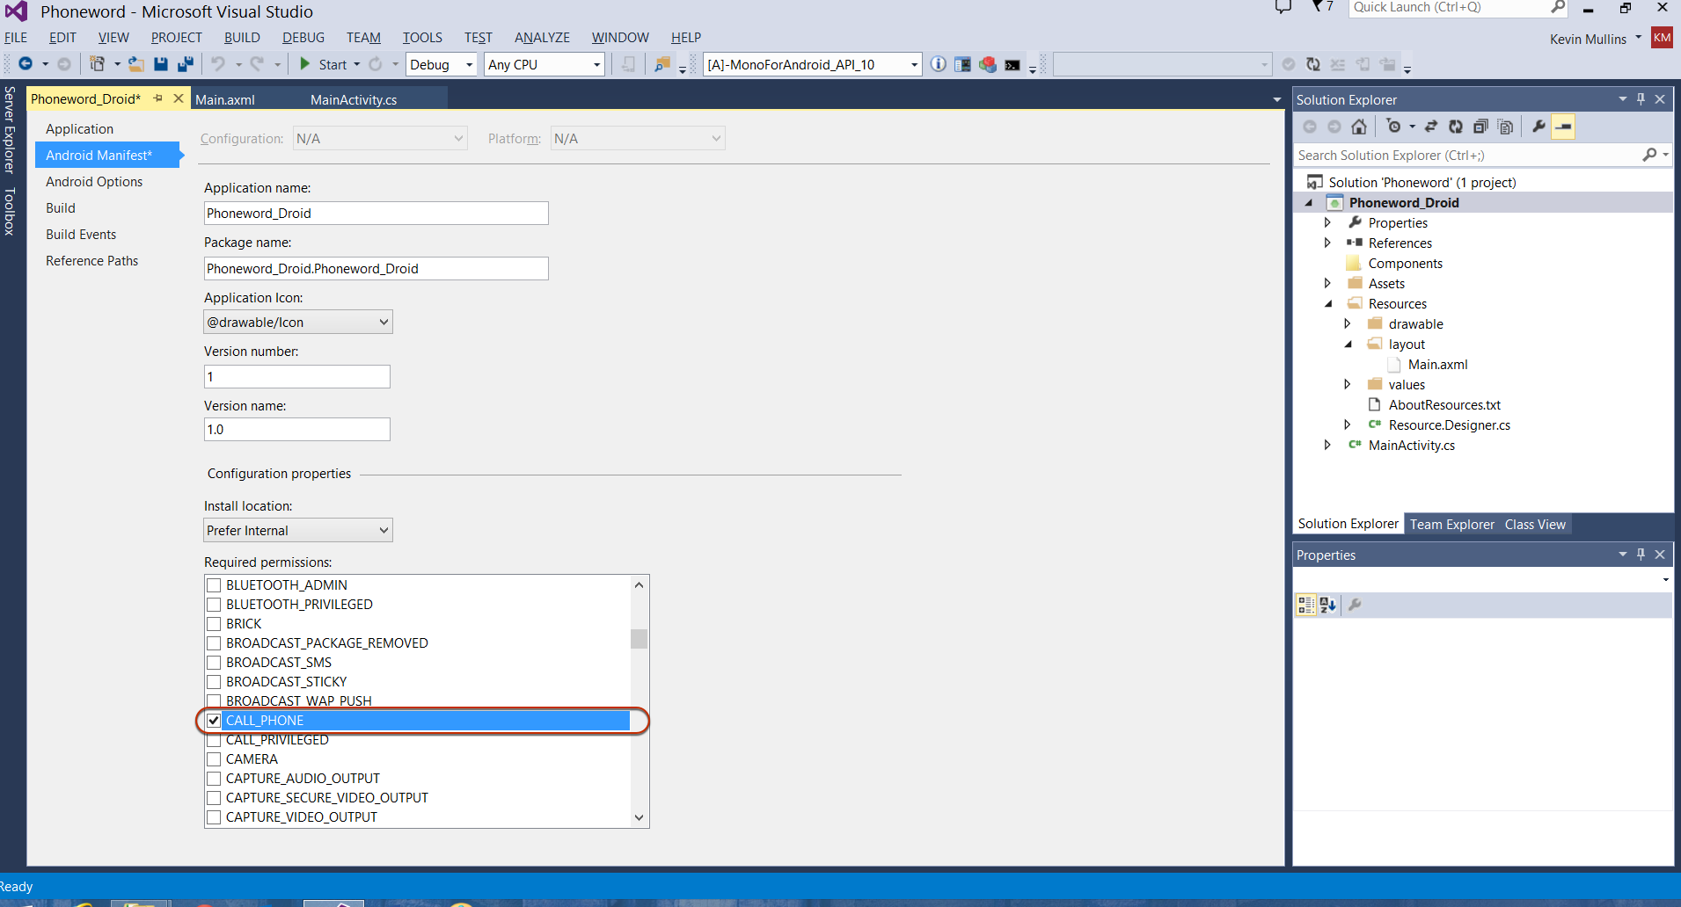Click the Sync with Active Document icon
The height and width of the screenshot is (907, 1681).
1431,127
